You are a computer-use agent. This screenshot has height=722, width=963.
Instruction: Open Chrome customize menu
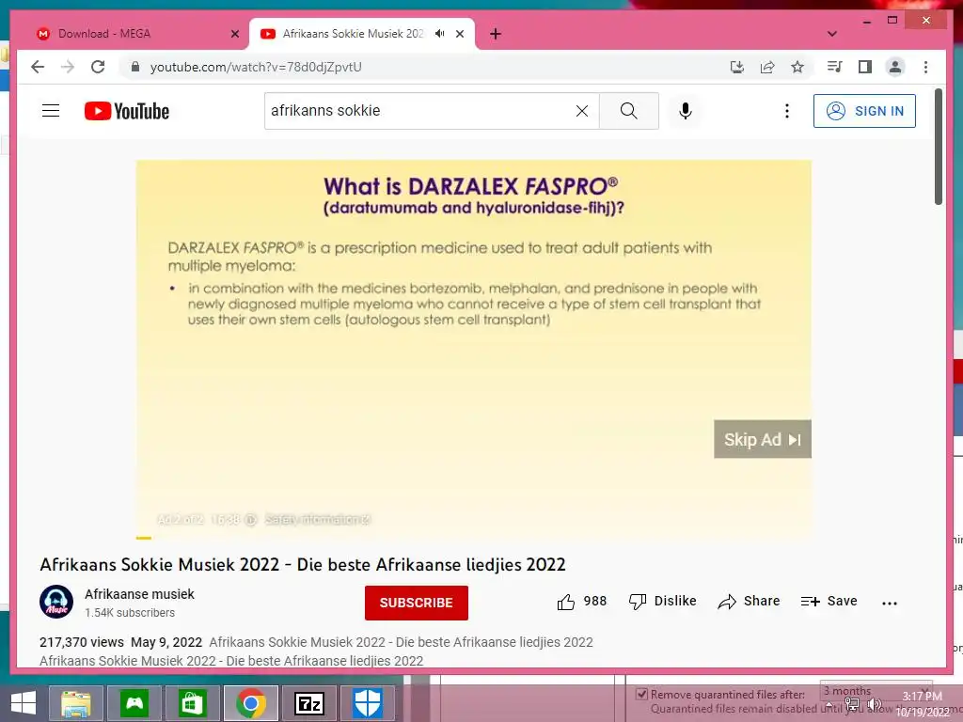tap(925, 67)
